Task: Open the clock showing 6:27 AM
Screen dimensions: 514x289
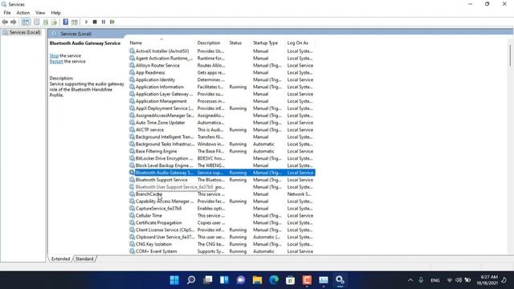Action: click(x=487, y=280)
